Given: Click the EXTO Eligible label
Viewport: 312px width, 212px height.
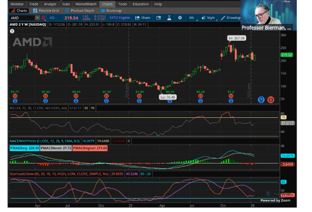Looking at the screenshot, I should click(x=120, y=18).
